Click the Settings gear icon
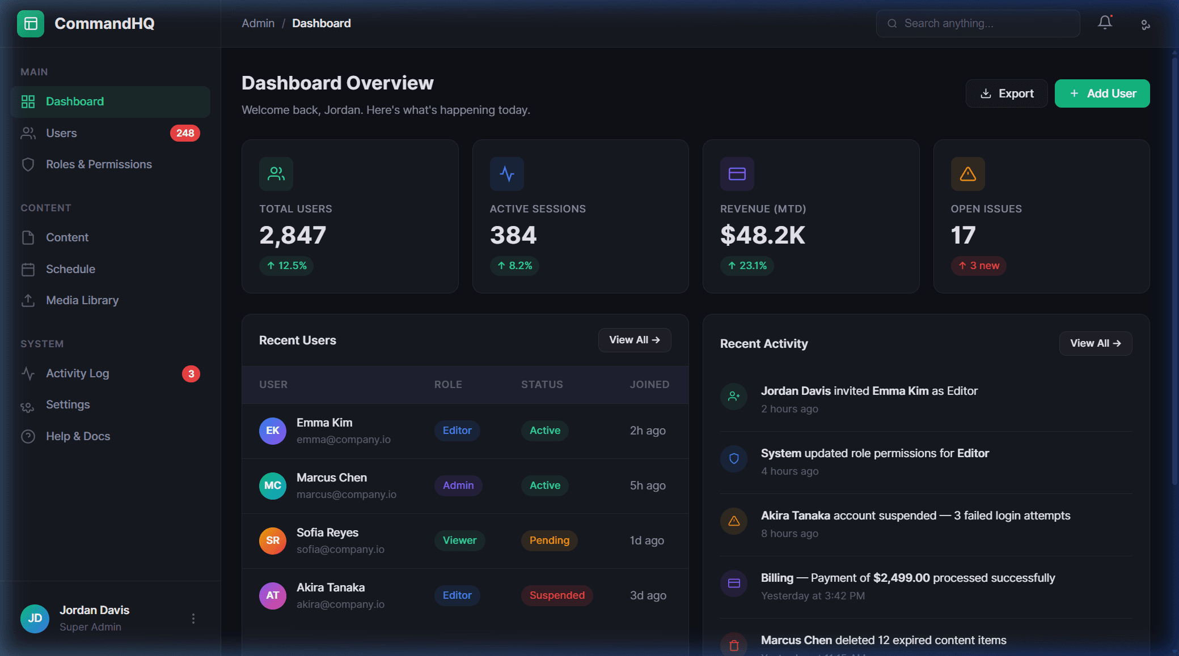 coord(28,404)
